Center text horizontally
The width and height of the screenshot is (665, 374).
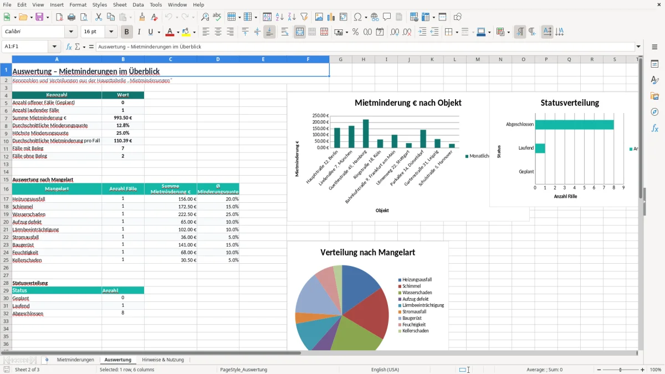[218, 32]
